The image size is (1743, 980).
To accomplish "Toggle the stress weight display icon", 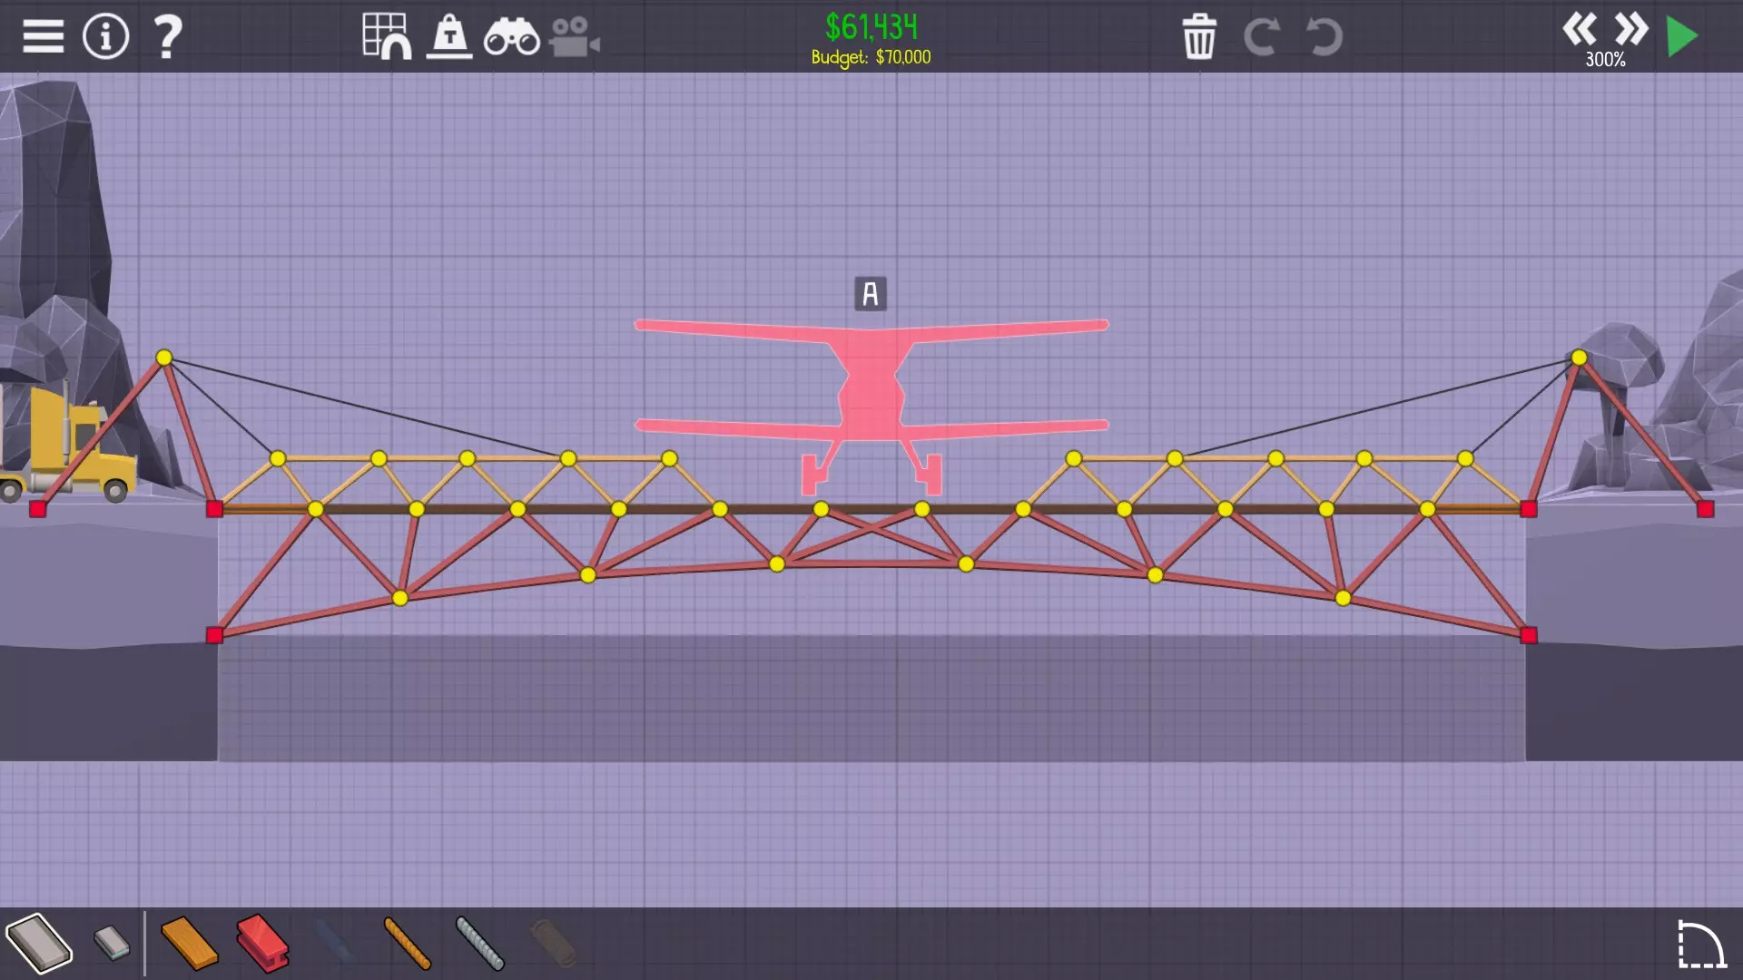I will point(449,37).
